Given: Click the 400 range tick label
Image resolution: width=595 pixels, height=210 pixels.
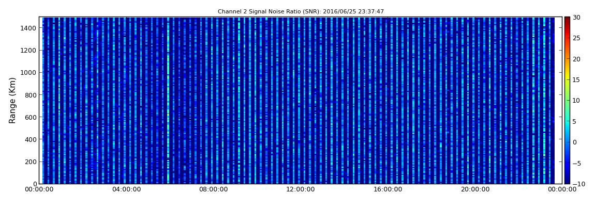Looking at the screenshot, I should [x=31, y=140].
